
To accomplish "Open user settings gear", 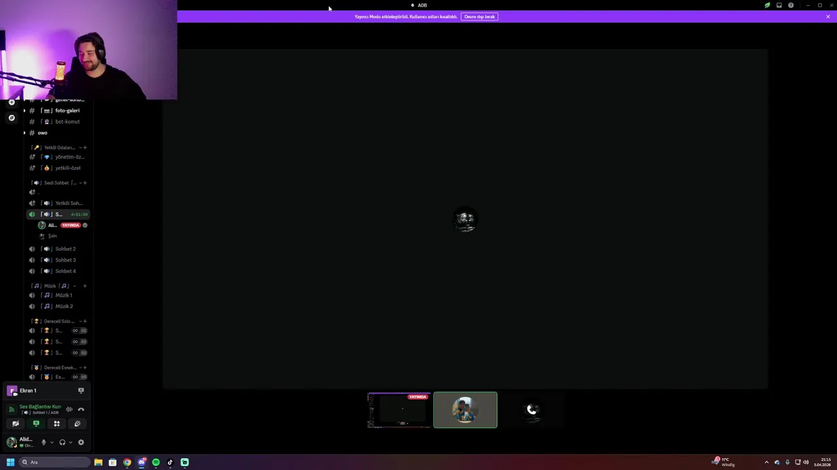I will point(81,443).
